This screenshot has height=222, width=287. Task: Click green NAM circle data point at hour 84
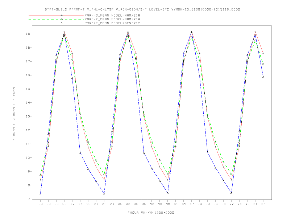(x=263, y=64)
